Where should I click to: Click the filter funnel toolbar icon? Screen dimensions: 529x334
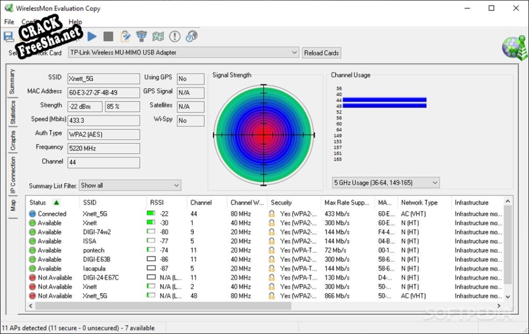pyautogui.click(x=142, y=36)
